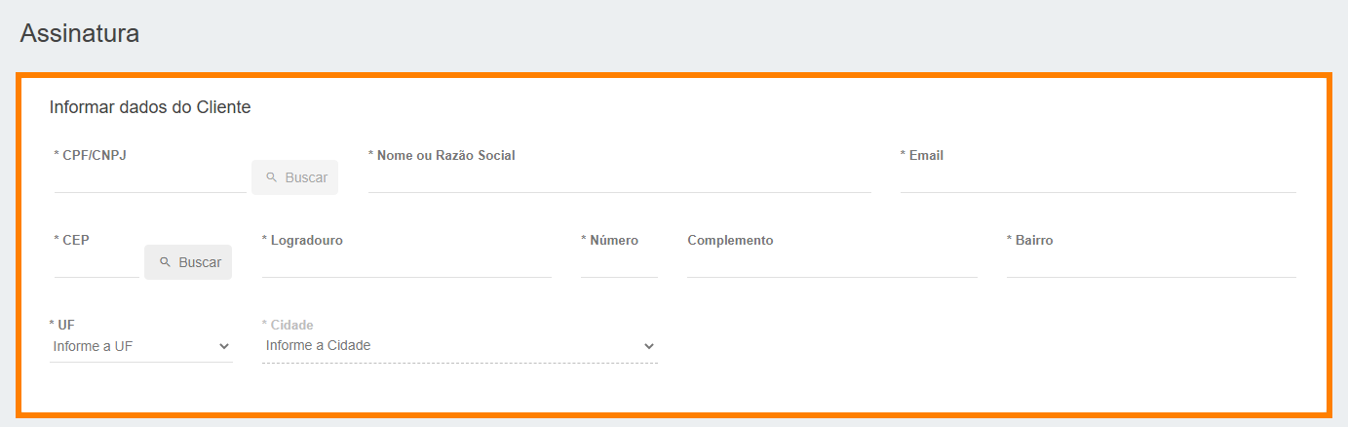1348x427 pixels.
Task: Click the magnifier icon beside the CPF/CNPJ field
Action: 272,178
